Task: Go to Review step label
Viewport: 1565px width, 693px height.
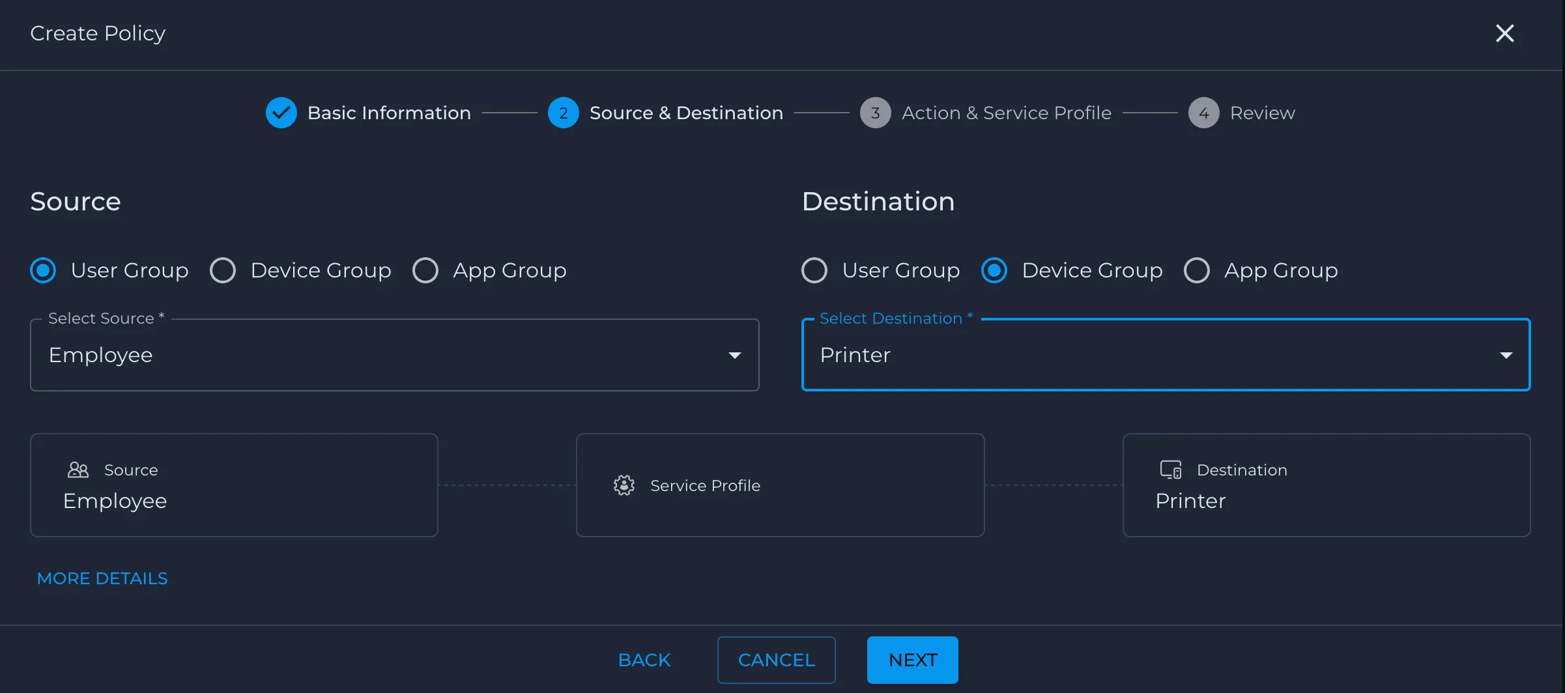Action: tap(1263, 113)
